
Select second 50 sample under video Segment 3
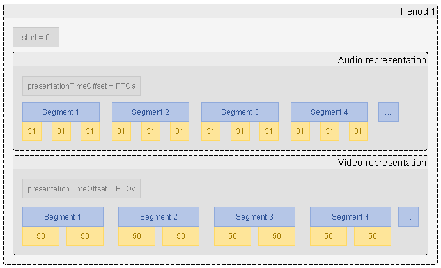click(277, 236)
